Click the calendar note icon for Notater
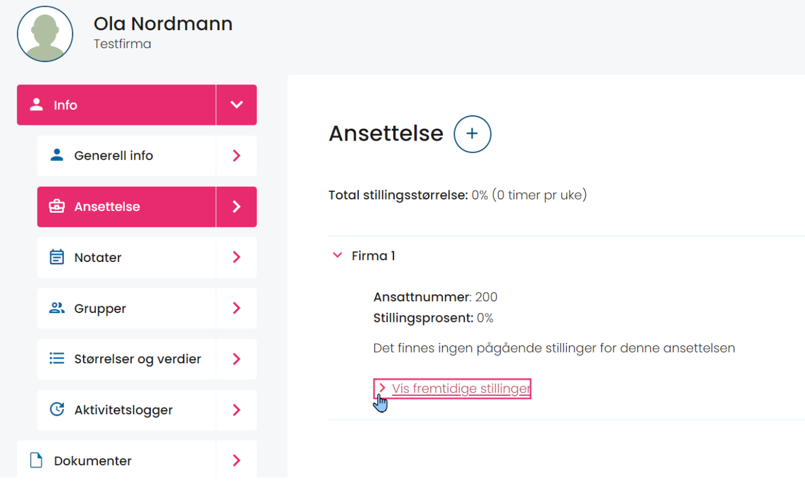The height and width of the screenshot is (492, 805). tap(57, 257)
